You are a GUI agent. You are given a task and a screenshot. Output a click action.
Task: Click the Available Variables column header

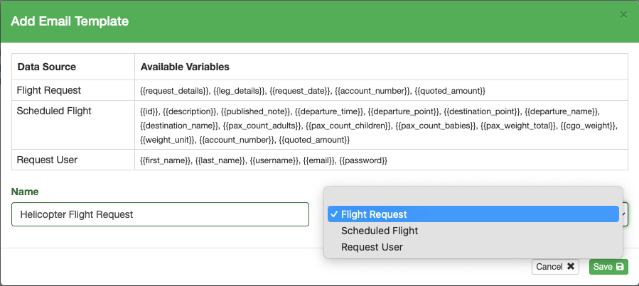[185, 67]
